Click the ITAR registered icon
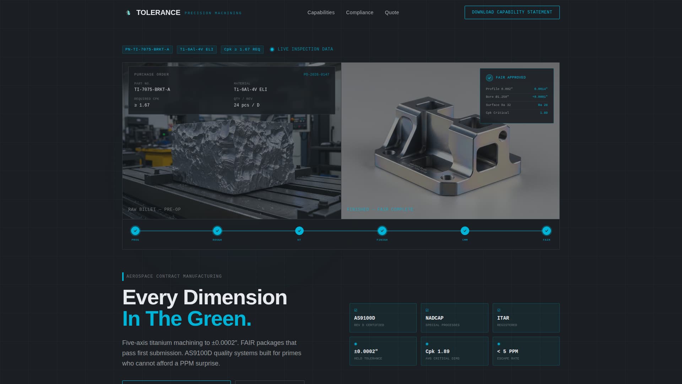The width and height of the screenshot is (682, 384). [x=498, y=310]
